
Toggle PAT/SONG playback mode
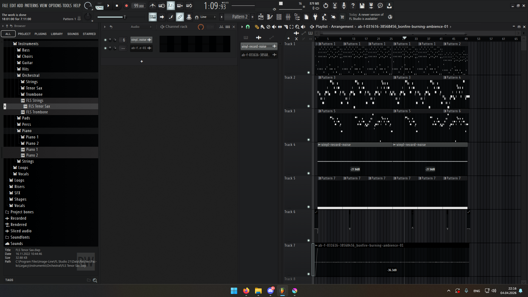(100, 6)
